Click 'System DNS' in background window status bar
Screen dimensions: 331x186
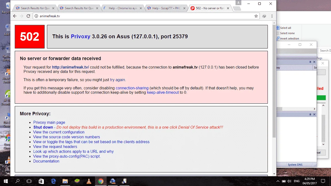click(x=295, y=165)
